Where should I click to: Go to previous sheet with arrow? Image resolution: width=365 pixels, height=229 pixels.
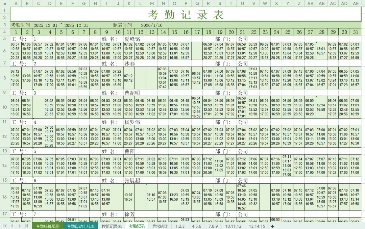pos(13,226)
